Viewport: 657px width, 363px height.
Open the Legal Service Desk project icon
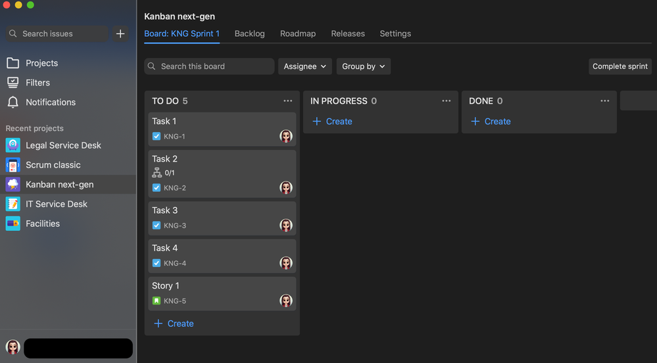13,145
